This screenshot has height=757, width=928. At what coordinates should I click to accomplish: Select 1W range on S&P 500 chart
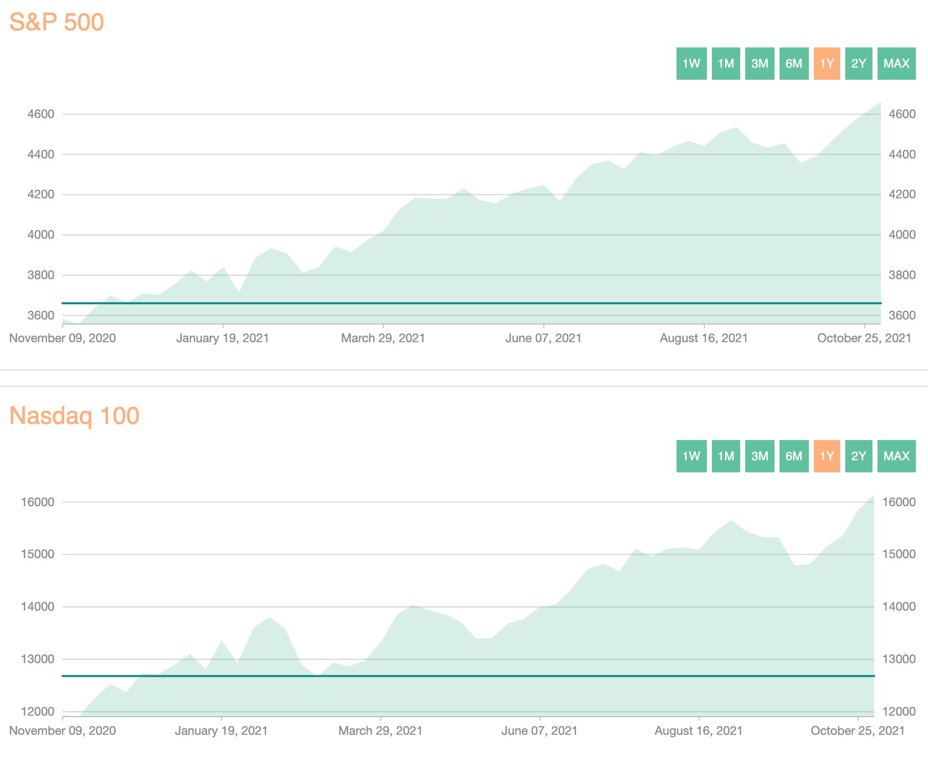(691, 64)
